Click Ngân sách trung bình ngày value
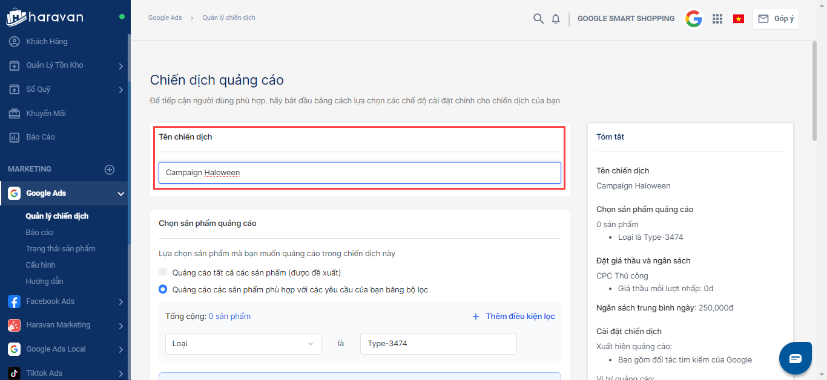Image resolution: width=827 pixels, height=380 pixels. [717, 308]
